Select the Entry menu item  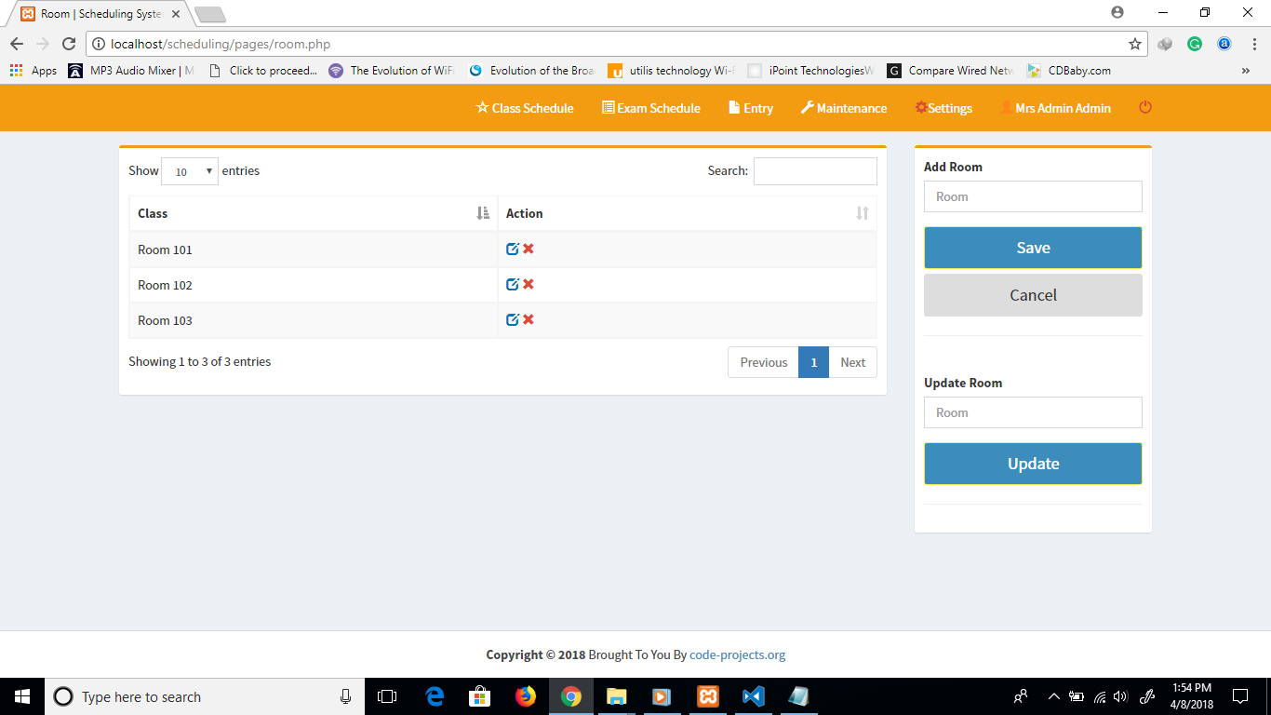tap(750, 108)
